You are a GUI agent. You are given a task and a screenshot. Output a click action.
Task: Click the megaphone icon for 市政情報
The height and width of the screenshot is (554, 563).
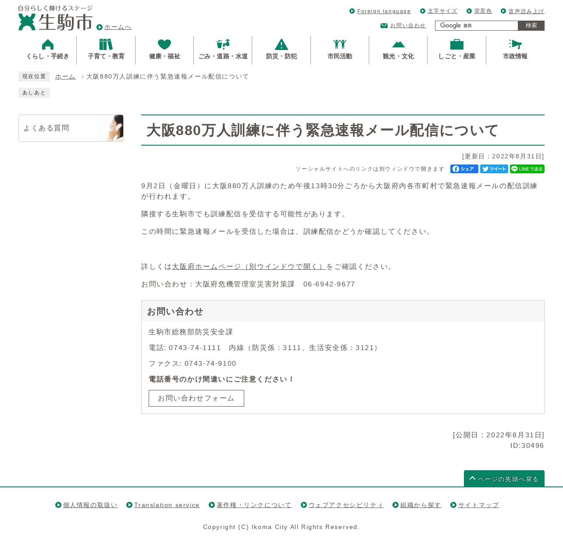(x=515, y=44)
